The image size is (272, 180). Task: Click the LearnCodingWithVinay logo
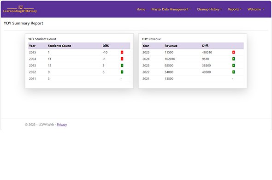tap(20, 9)
